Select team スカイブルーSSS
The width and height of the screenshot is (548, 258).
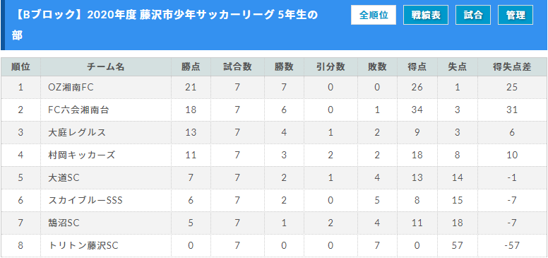(x=85, y=200)
